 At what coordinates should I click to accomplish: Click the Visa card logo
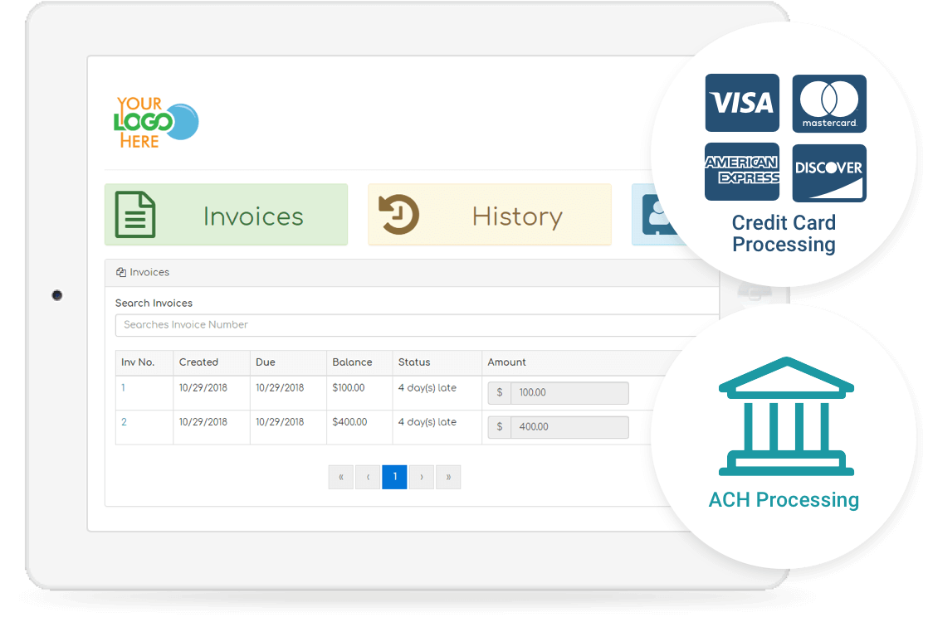pyautogui.click(x=742, y=103)
